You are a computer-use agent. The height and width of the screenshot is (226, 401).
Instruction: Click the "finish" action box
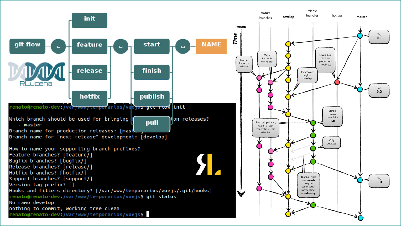tap(152, 72)
